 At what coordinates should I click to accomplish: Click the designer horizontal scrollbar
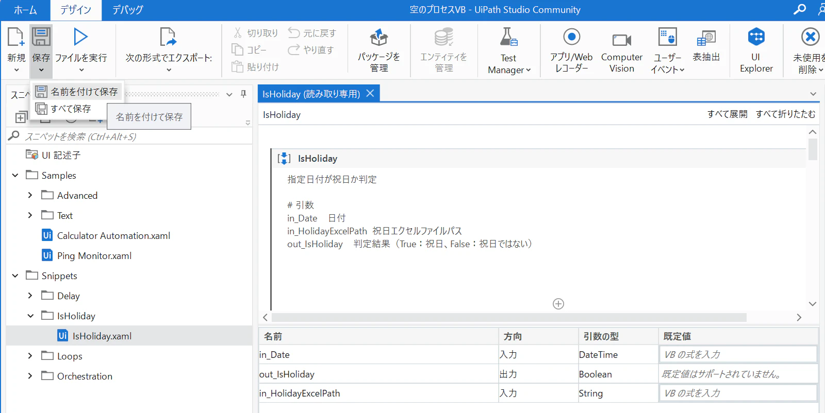(x=509, y=317)
